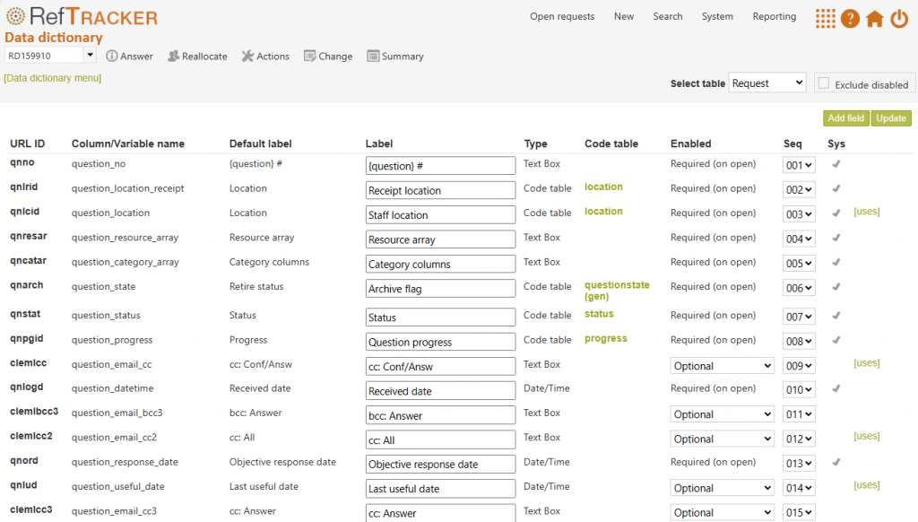Click Sys checkmark in question_datetime row
918x522 pixels.
pyautogui.click(x=836, y=388)
